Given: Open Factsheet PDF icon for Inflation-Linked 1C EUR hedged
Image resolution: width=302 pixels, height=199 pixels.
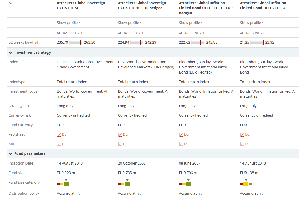Looking at the screenshot, I should (181, 134).
